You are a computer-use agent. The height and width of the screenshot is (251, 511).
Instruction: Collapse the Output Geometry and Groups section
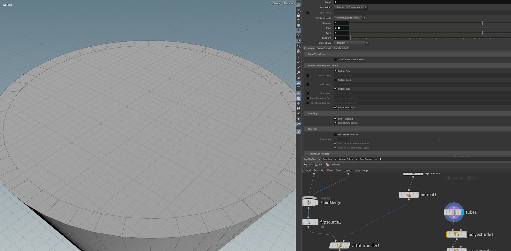[407, 66]
